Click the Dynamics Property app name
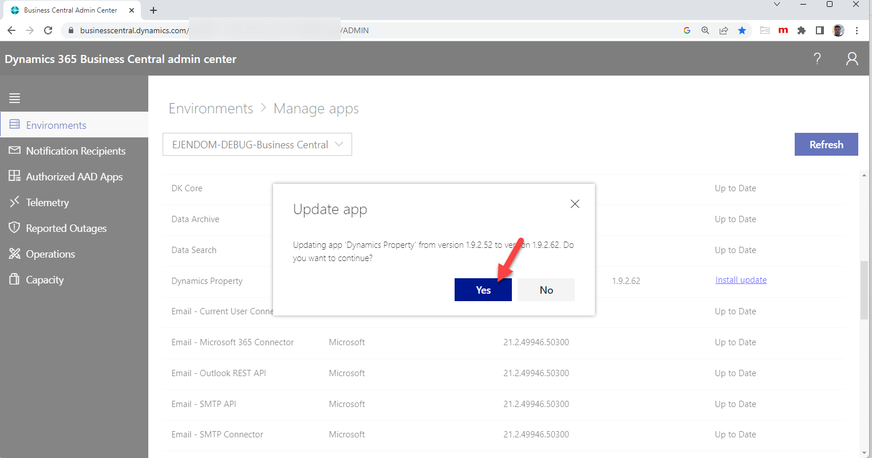 [207, 281]
